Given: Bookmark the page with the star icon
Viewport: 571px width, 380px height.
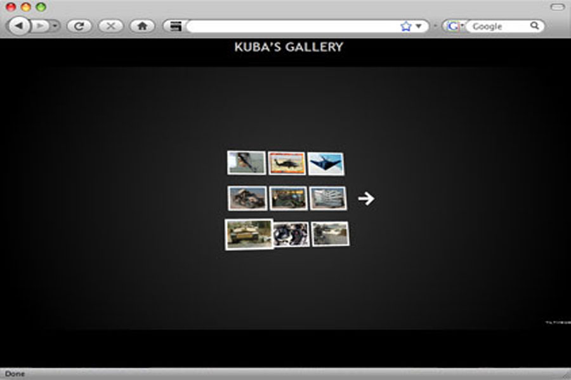Looking at the screenshot, I should [x=406, y=26].
